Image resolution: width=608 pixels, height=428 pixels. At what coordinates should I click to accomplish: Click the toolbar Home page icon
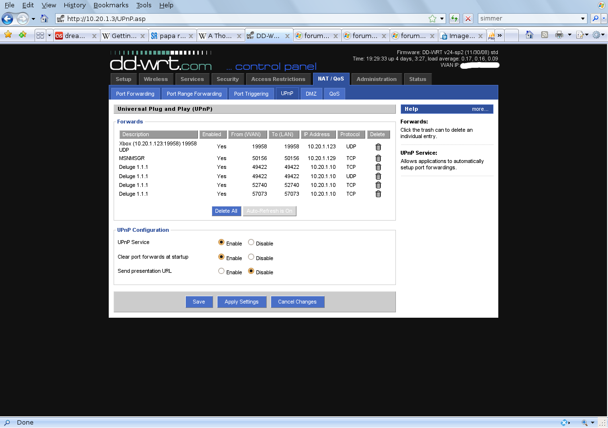[x=530, y=35]
